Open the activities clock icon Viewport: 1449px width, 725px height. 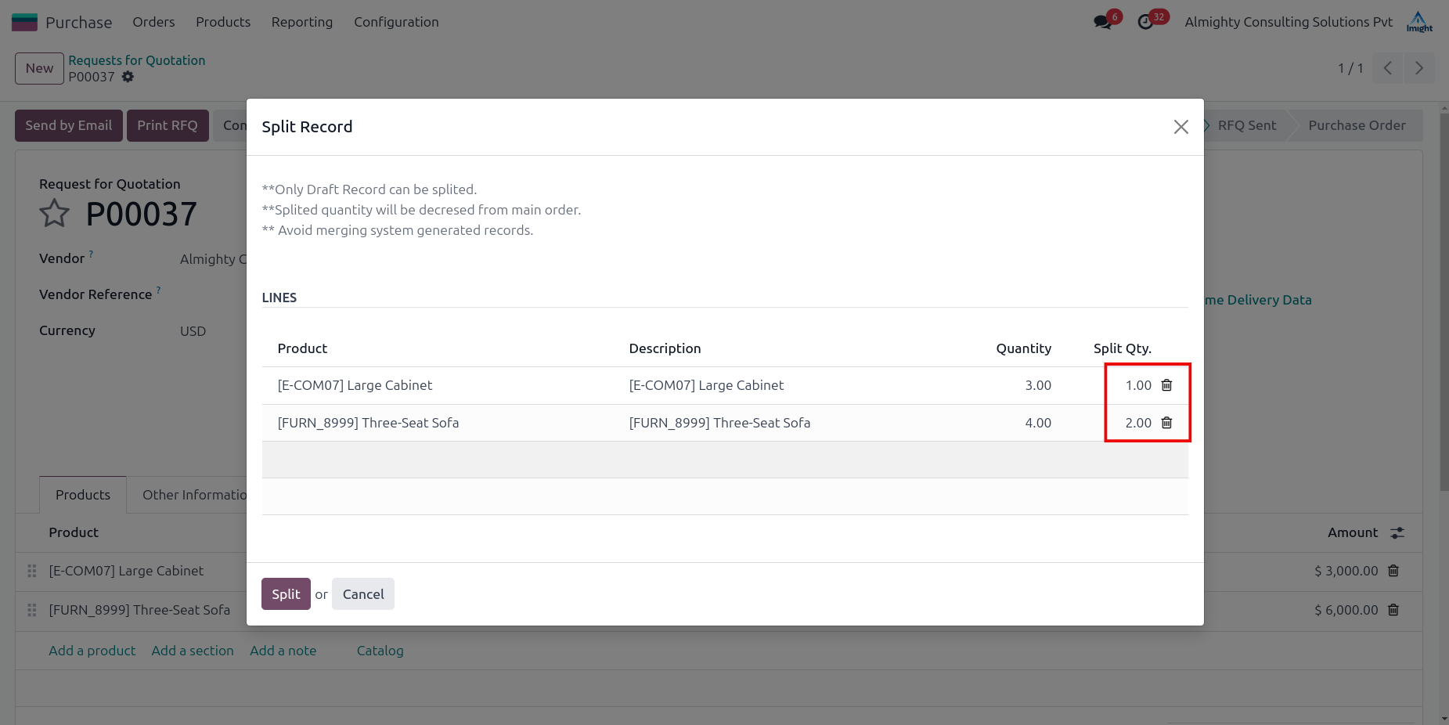pyautogui.click(x=1145, y=22)
